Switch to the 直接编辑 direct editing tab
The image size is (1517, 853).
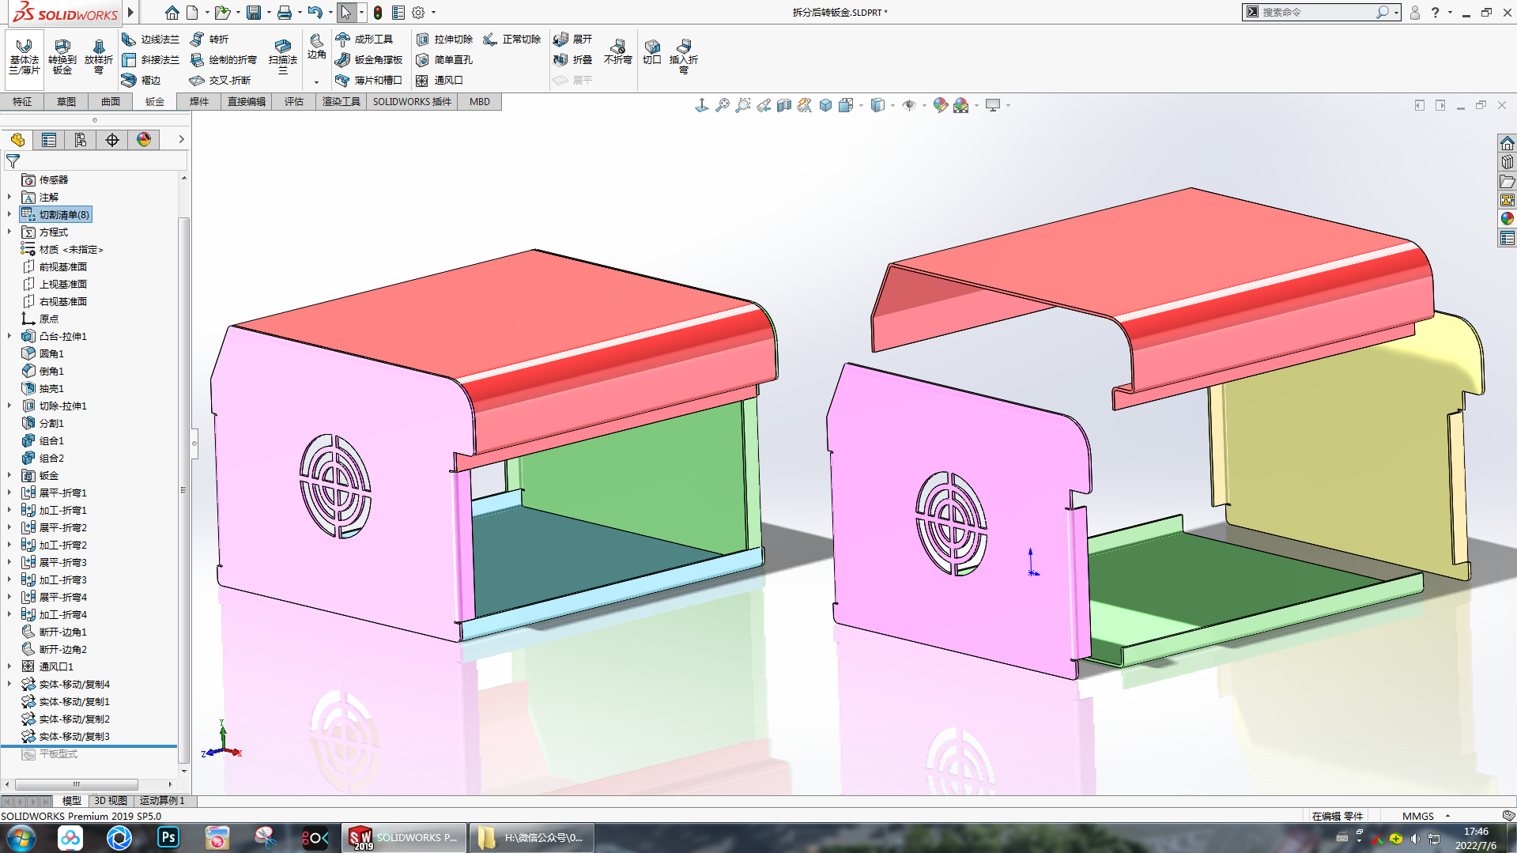click(247, 101)
